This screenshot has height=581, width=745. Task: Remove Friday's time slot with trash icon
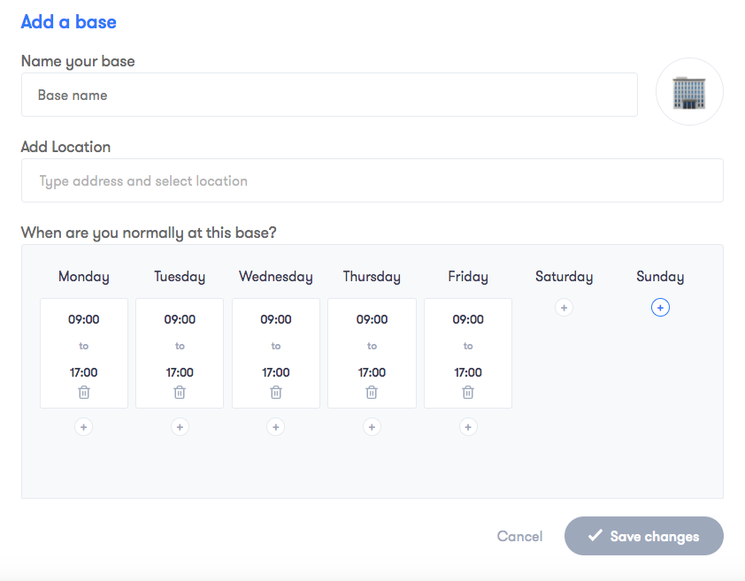pyautogui.click(x=468, y=392)
